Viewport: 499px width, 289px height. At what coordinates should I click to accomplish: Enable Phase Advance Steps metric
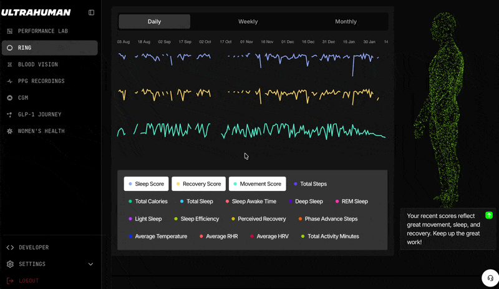tap(328, 219)
